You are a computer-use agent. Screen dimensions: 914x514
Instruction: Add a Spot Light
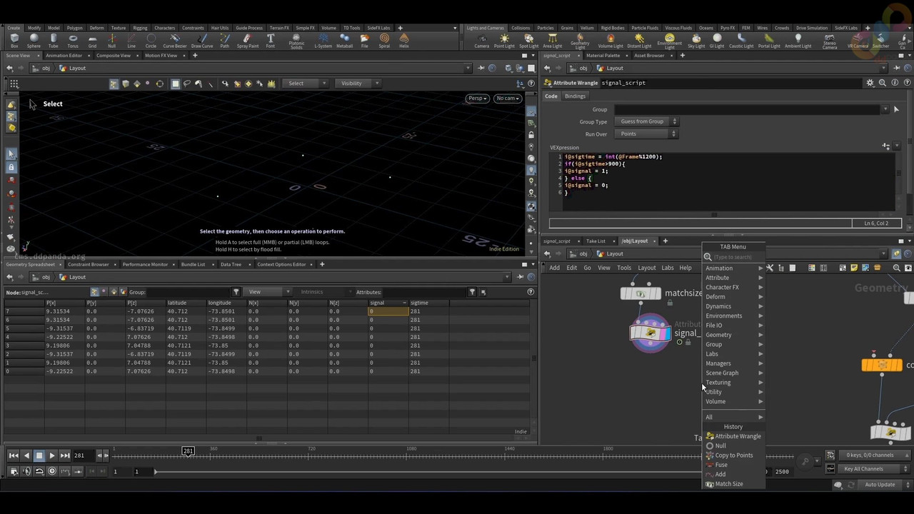click(528, 41)
